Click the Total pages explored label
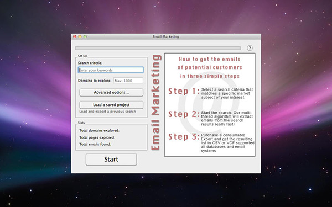This screenshot has height=207, width=332. coord(97,137)
